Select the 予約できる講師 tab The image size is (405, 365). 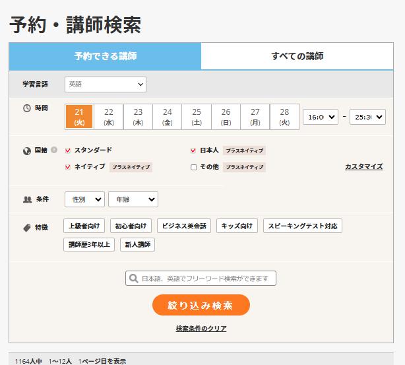pos(106,56)
